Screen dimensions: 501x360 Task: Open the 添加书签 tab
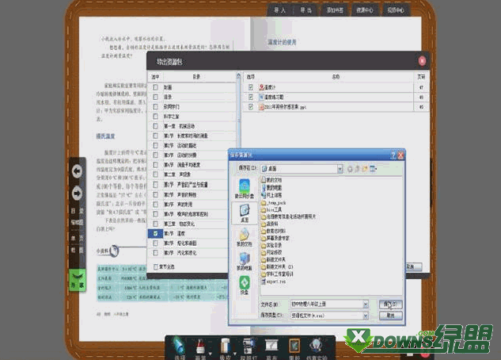tap(335, 10)
